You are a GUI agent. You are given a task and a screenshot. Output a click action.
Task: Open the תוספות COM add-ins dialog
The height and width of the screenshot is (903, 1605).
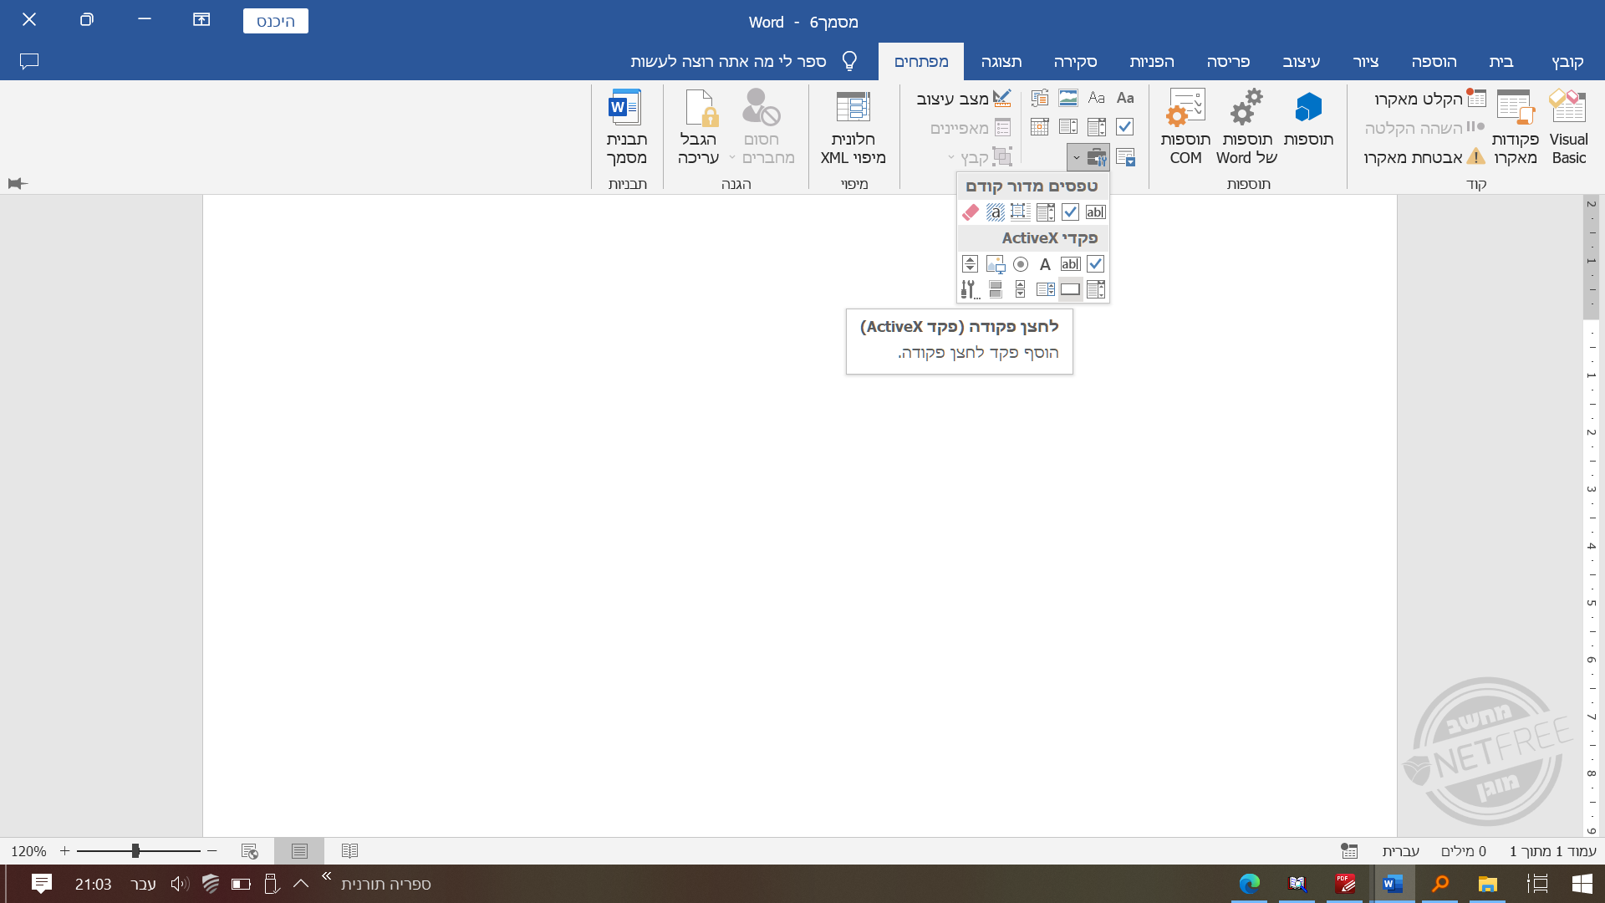point(1185,127)
